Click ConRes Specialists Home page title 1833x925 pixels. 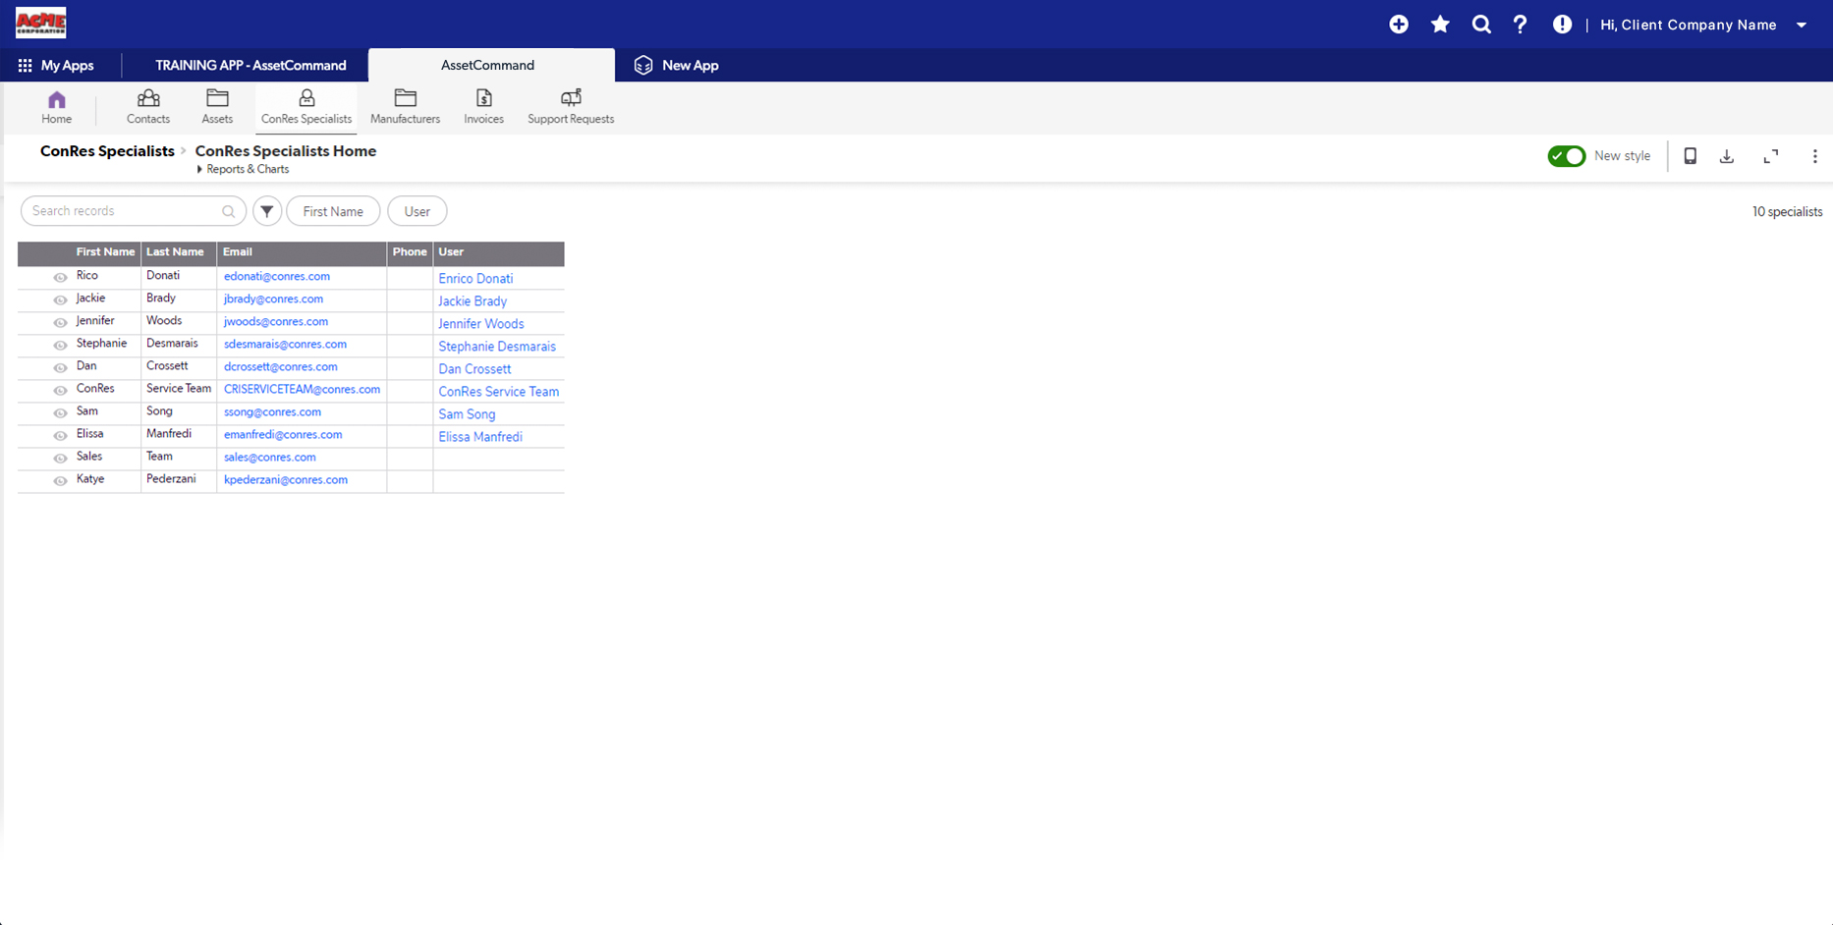(x=286, y=151)
